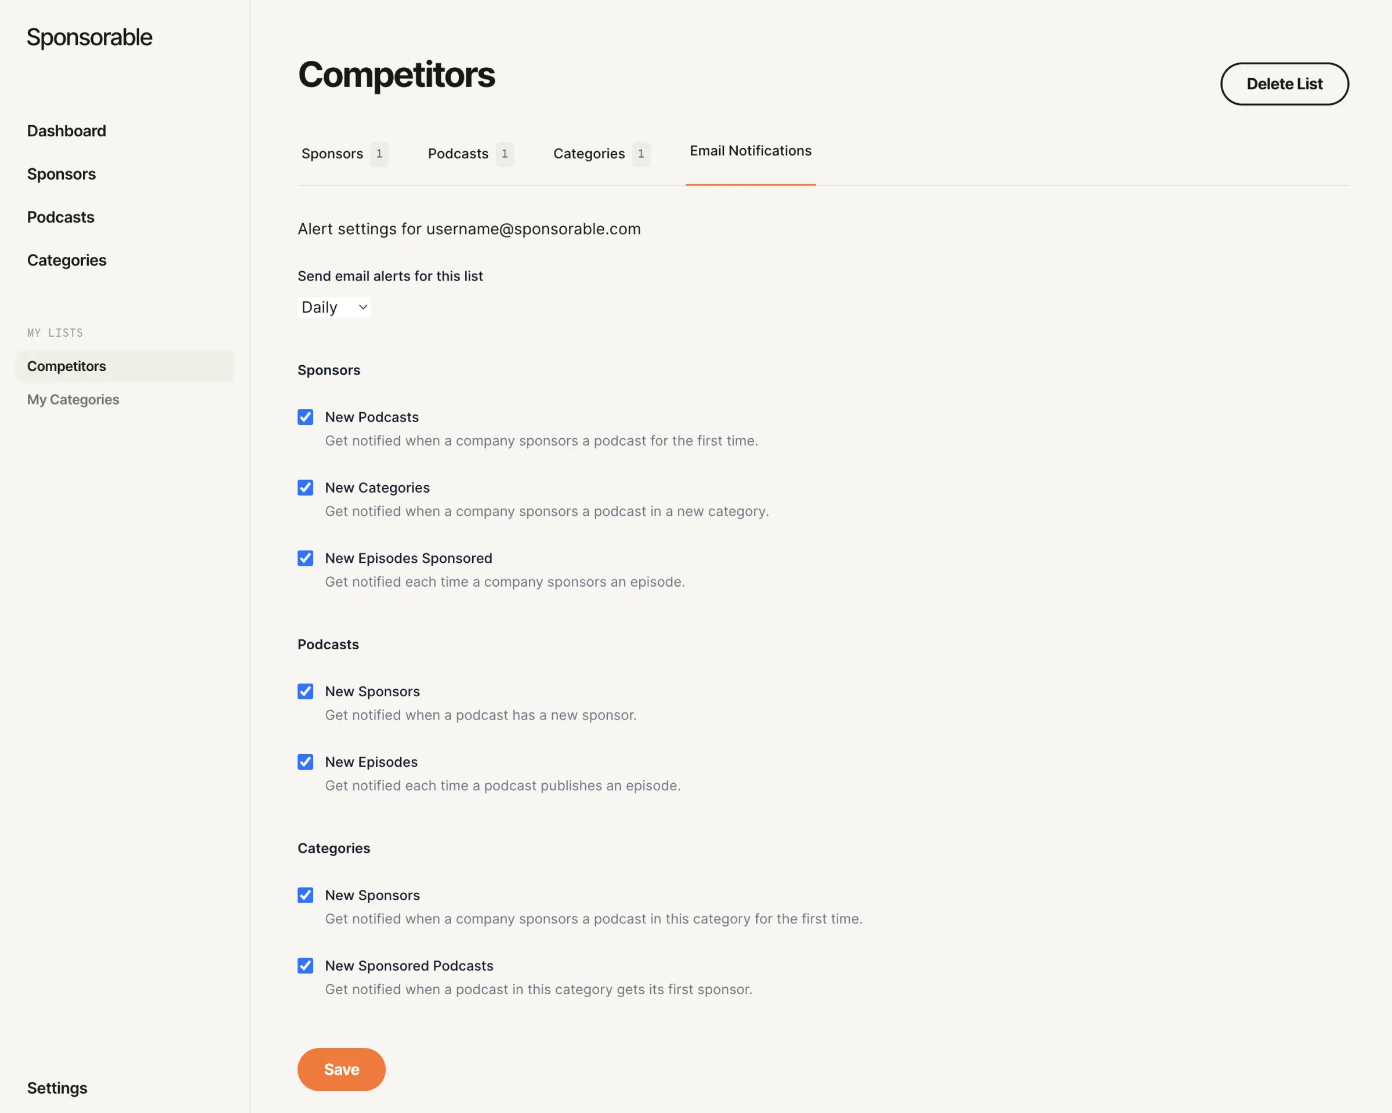Image resolution: width=1392 pixels, height=1113 pixels.
Task: Open Email Notifications settings tab
Action: point(751,150)
